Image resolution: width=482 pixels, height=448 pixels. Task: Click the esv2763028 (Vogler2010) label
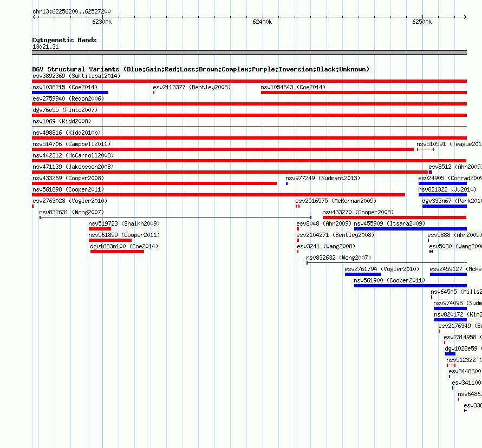(x=70, y=201)
